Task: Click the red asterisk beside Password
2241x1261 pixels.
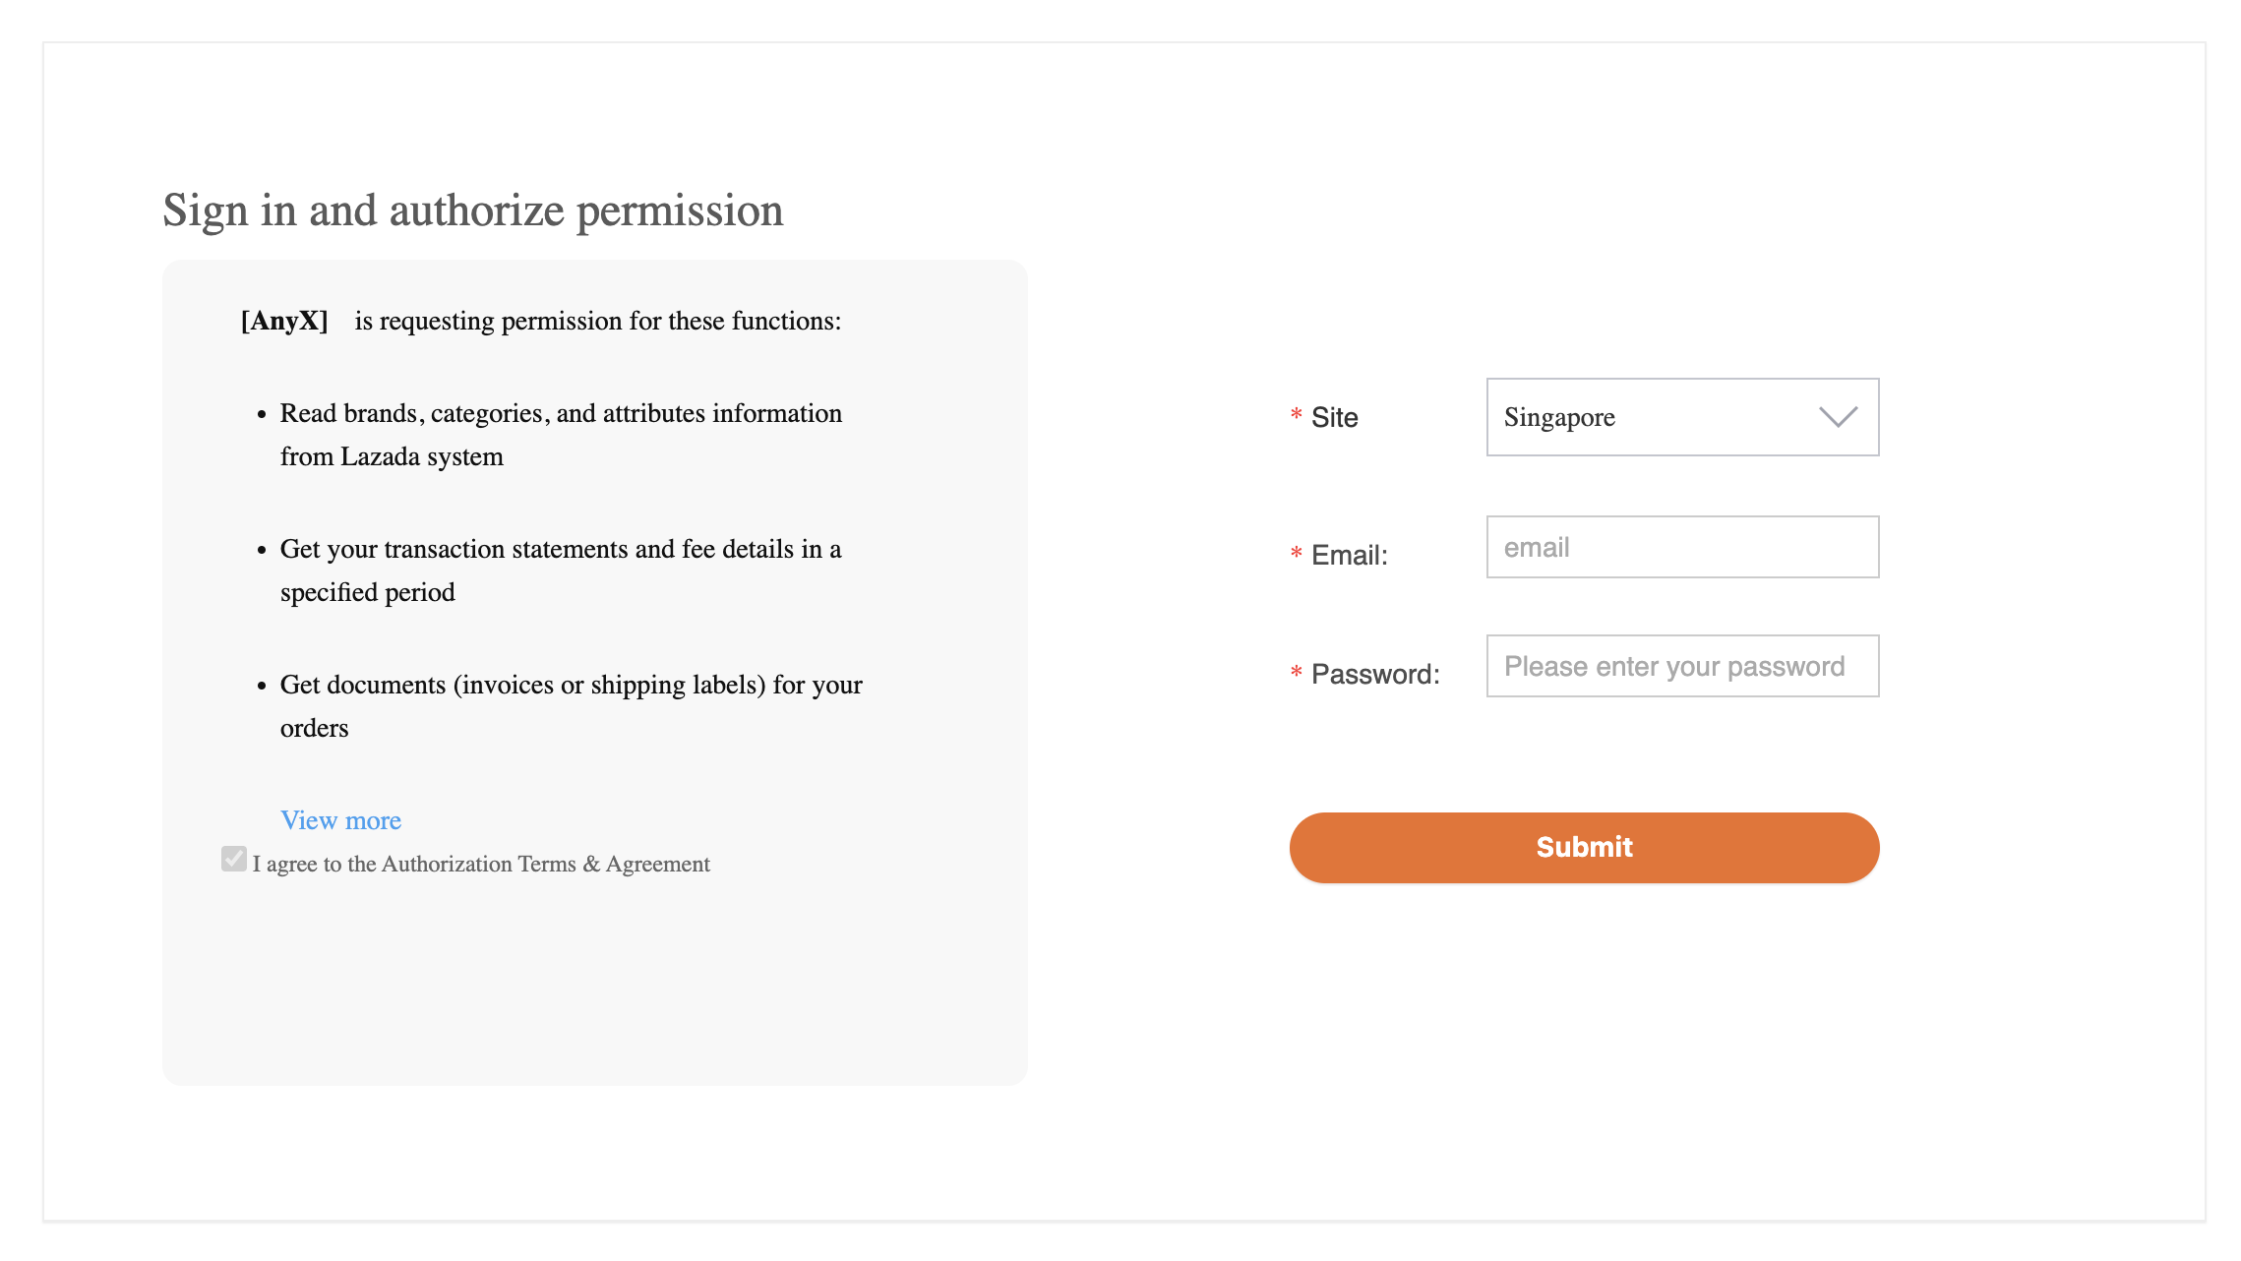Action: (x=1297, y=673)
